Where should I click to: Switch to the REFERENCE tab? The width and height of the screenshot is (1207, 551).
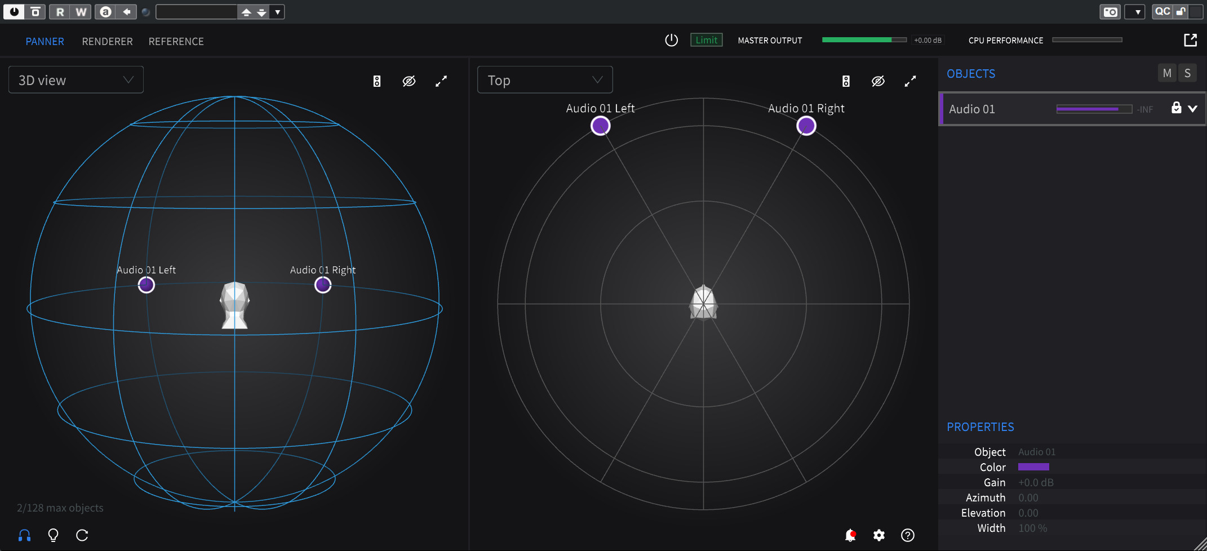(x=176, y=41)
